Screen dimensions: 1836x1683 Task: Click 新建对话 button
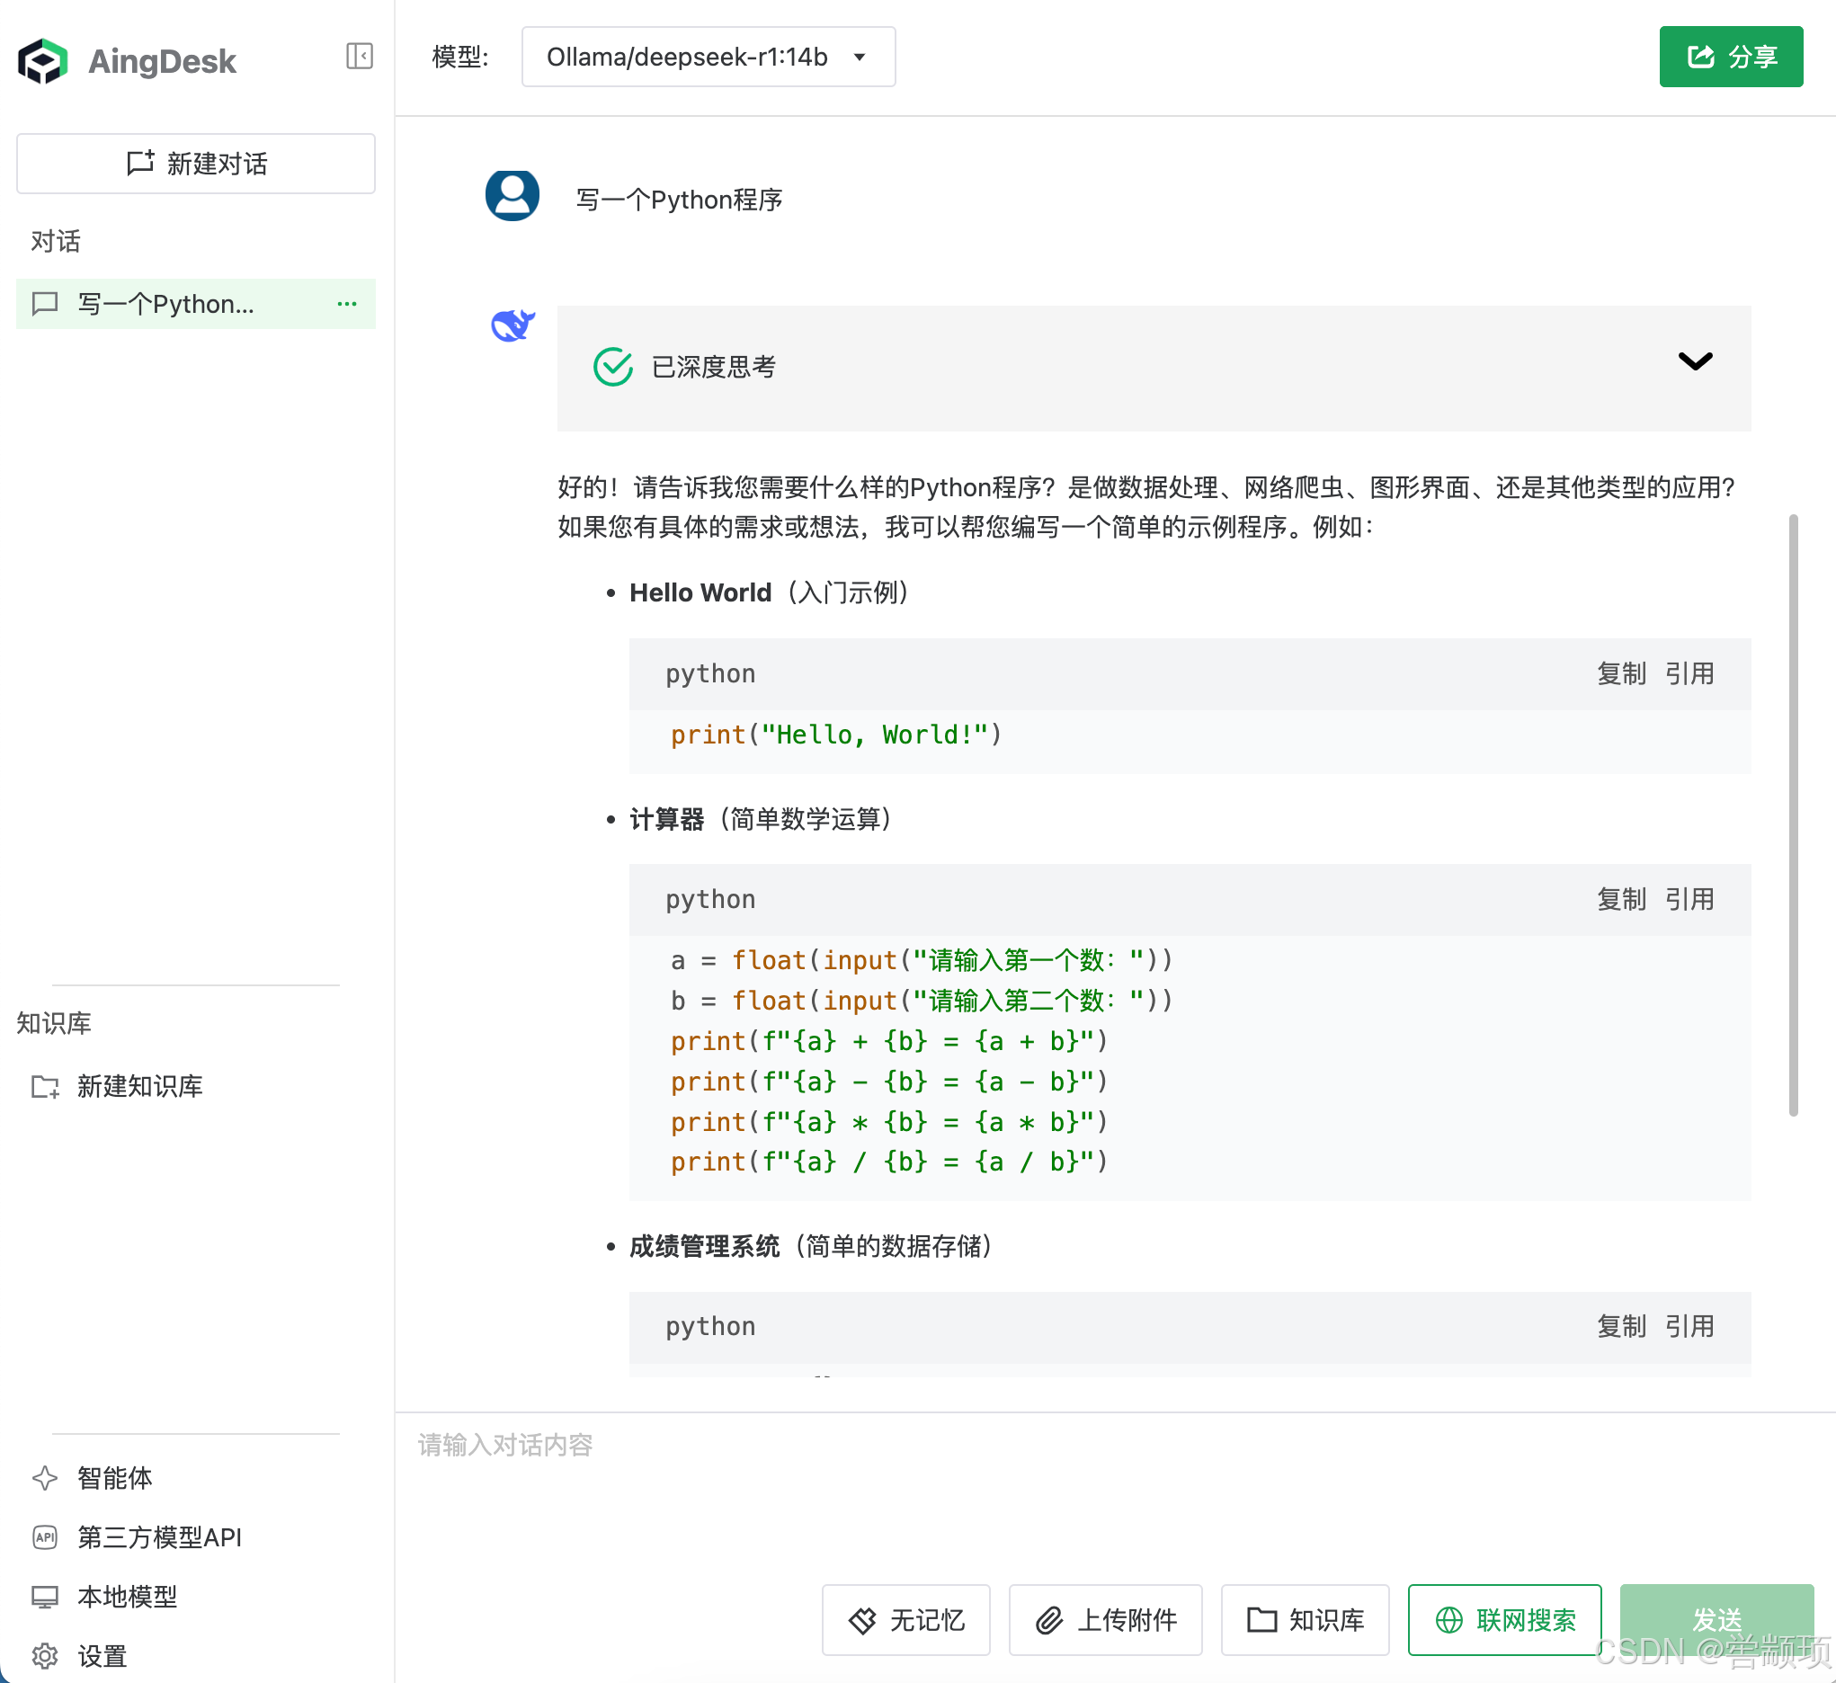(196, 164)
